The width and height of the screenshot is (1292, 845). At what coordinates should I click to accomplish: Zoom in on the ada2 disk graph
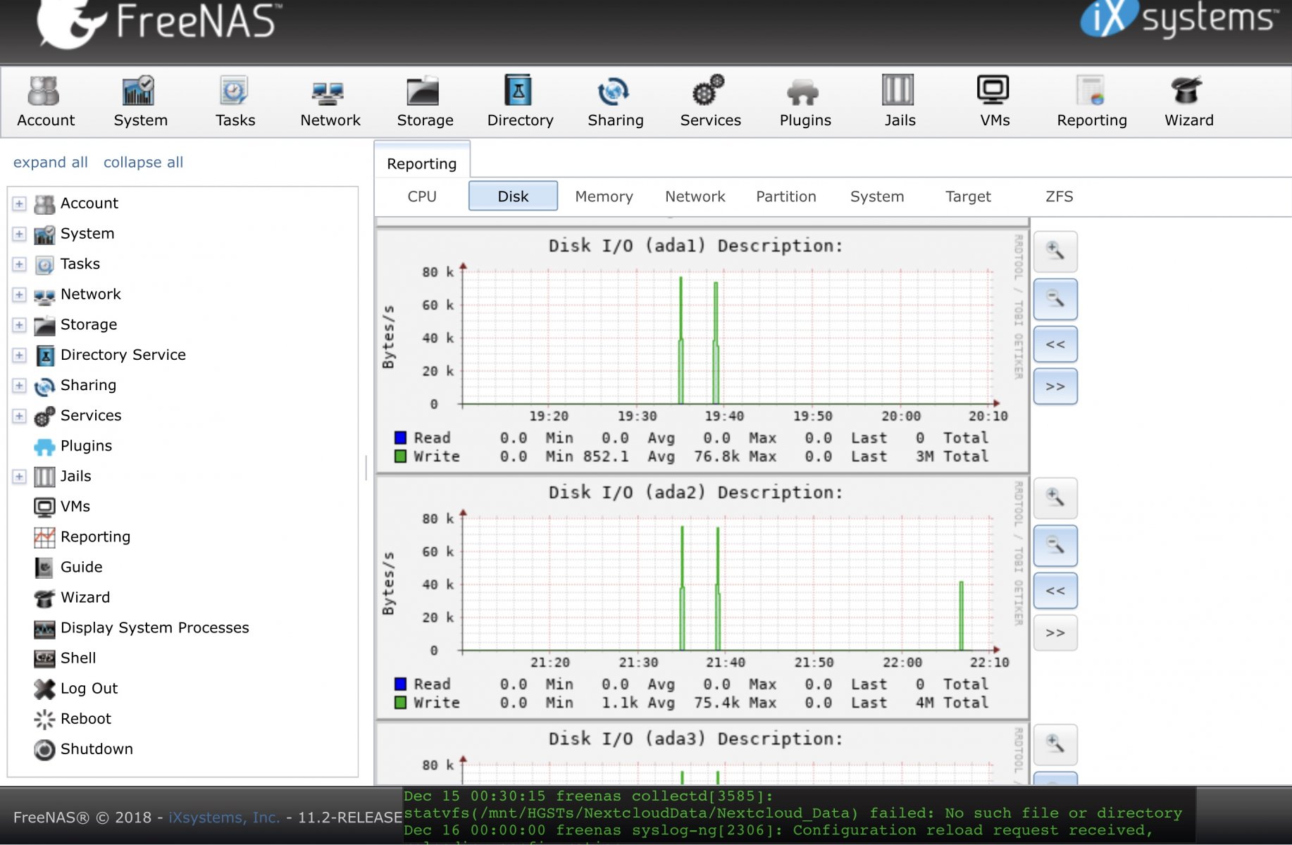[1055, 498]
